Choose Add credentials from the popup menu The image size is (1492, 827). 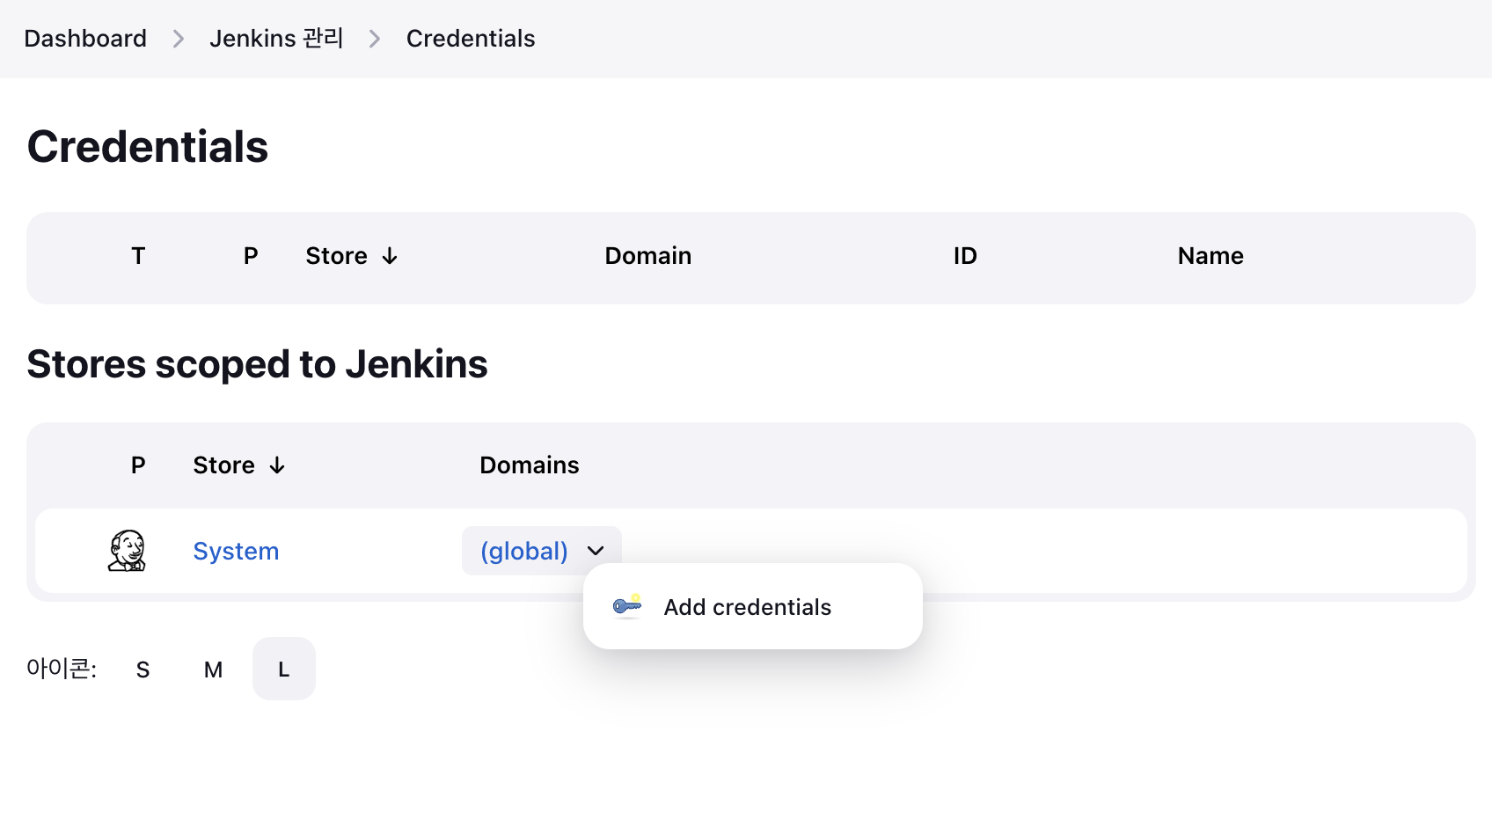coord(752,606)
